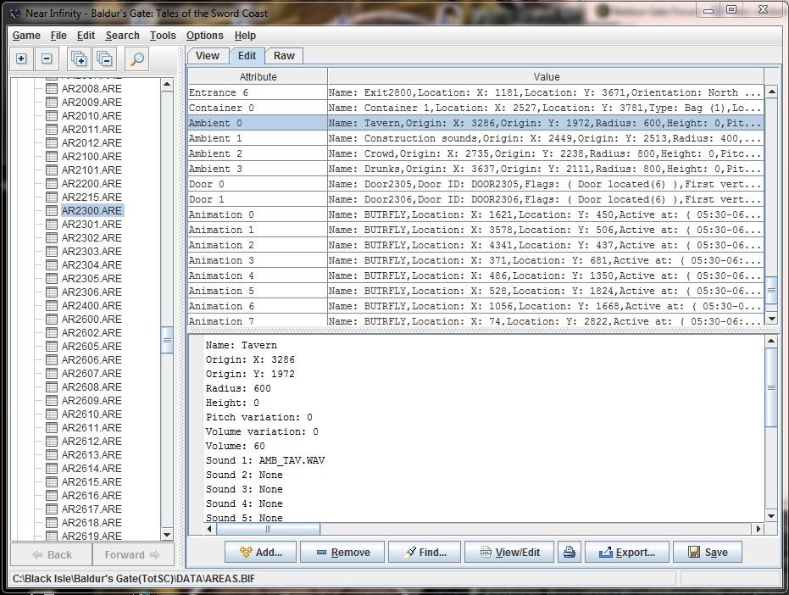Select AR2009.ARE in the resource tree
This screenshot has height=595, width=789.
[x=92, y=103]
